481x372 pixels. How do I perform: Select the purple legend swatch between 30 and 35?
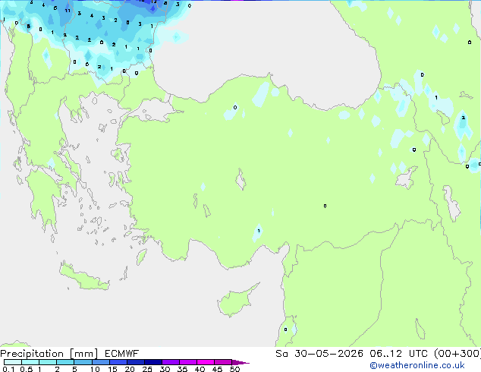(x=171, y=362)
